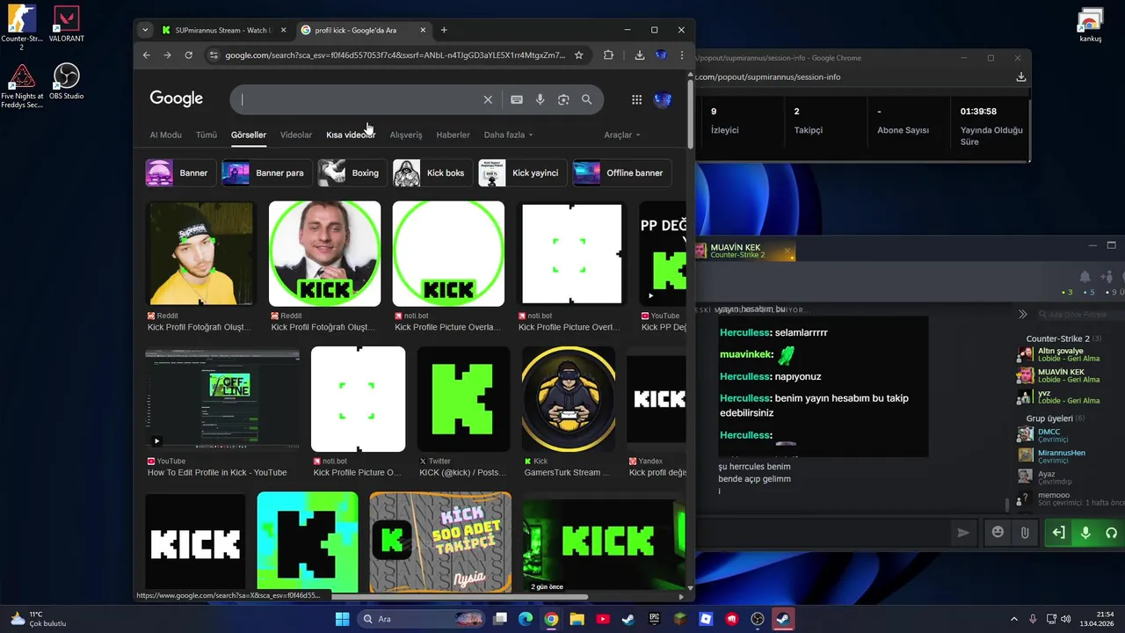Open the 'Tümü' search tab
Viewport: 1125px width, 633px height.
click(x=207, y=135)
